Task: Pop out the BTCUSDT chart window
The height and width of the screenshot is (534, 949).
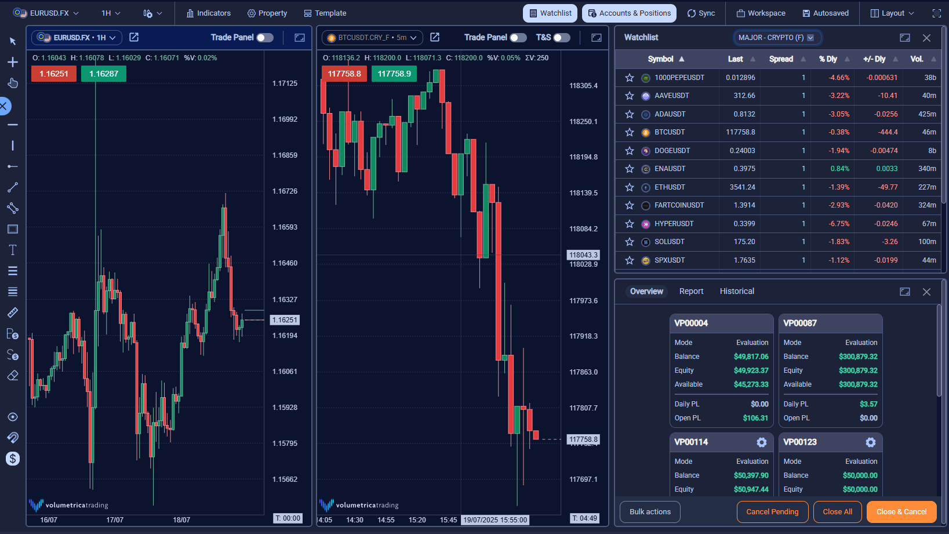Action: click(x=435, y=37)
